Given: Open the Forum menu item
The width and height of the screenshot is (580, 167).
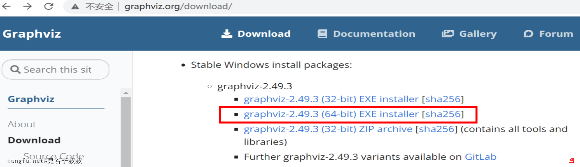Looking at the screenshot, I should coord(556,34).
